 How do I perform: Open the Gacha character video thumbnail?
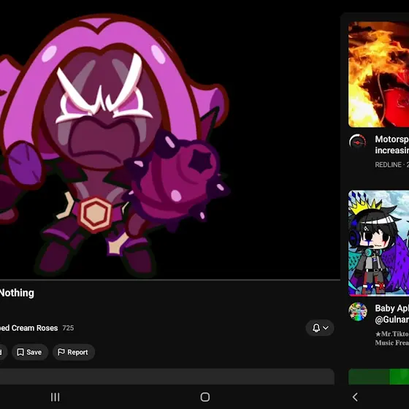coord(378,243)
